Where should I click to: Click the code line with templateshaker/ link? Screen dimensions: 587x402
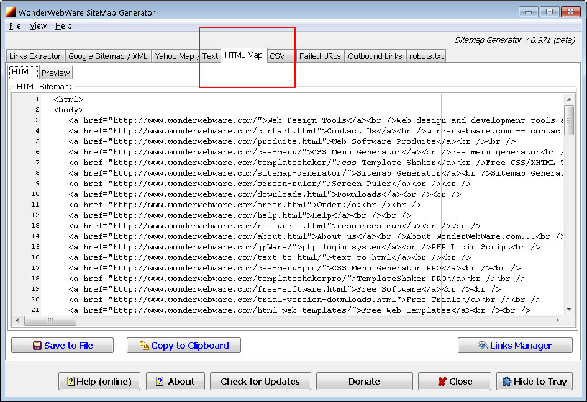[316, 163]
